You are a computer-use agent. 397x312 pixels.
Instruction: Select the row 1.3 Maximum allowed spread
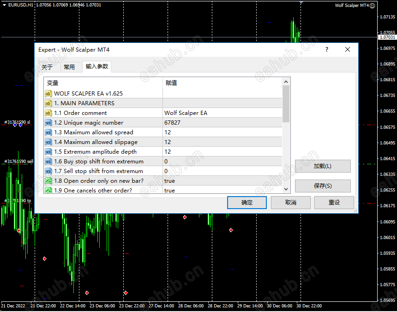163,132
